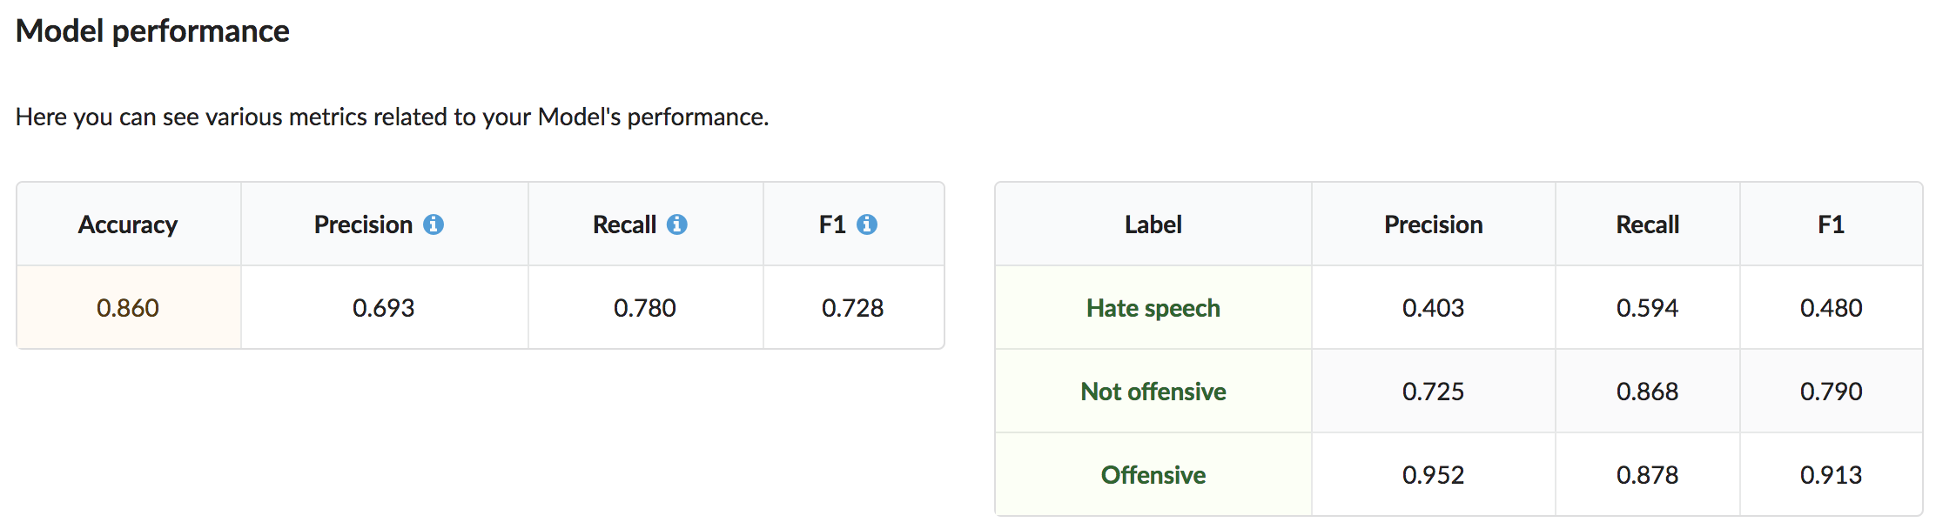
Task: Click the Precision info icon
Action: [434, 224]
